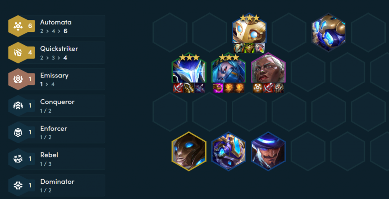The width and height of the screenshot is (389, 199).
Task: Click the empty hexagon at top-left of board
Action: pos(170,32)
